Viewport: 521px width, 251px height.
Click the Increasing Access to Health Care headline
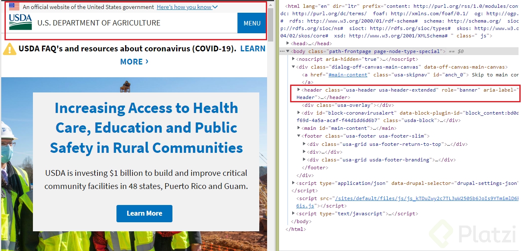pos(146,128)
